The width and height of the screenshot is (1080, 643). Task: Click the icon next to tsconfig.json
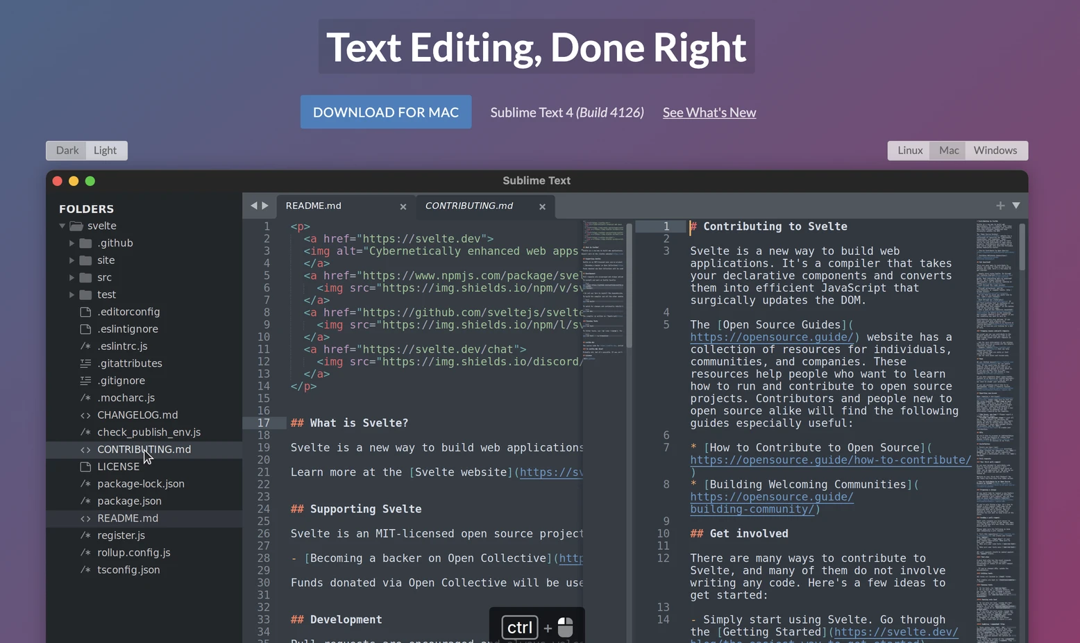pos(85,569)
